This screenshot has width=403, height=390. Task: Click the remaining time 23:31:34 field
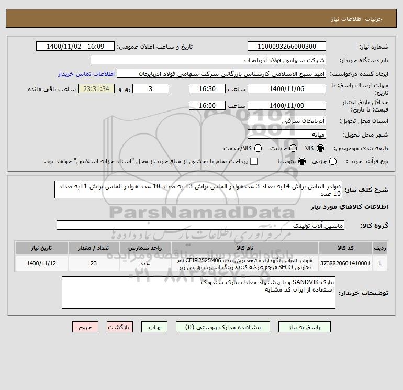point(96,88)
